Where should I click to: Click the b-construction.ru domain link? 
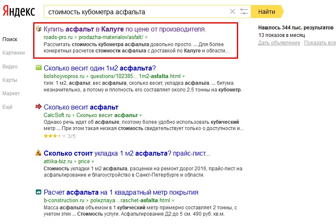64,201
